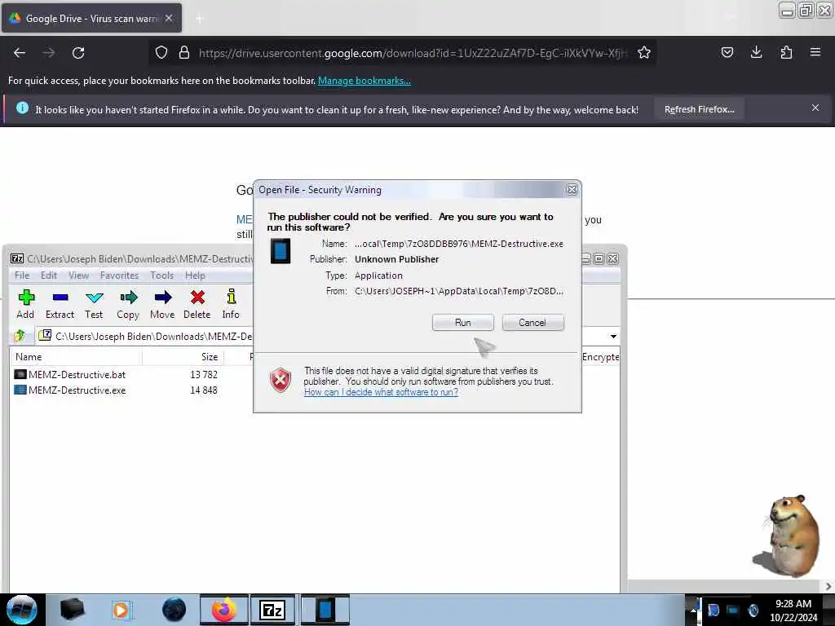Open Firefox extensions icon
The width and height of the screenshot is (835, 626).
[x=786, y=52]
